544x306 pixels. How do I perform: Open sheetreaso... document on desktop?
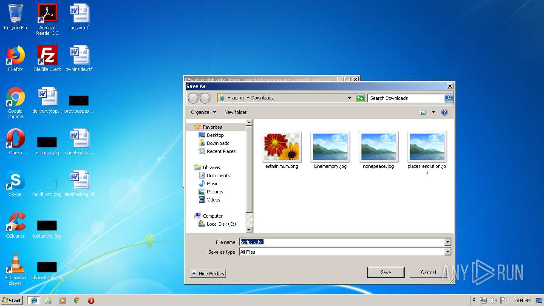pyautogui.click(x=79, y=142)
